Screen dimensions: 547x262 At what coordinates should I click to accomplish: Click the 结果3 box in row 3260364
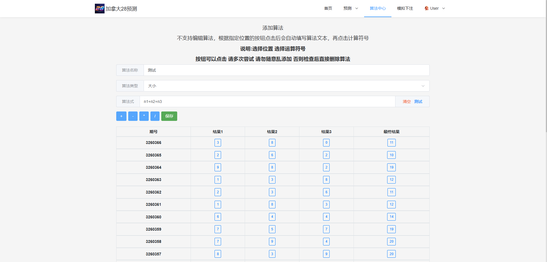pos(326,167)
